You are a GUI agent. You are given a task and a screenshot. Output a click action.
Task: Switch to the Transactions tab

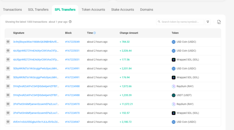[x=12, y=10]
